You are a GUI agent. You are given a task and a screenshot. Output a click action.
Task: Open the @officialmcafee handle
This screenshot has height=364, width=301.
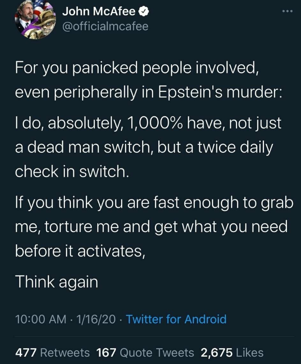pyautogui.click(x=105, y=26)
